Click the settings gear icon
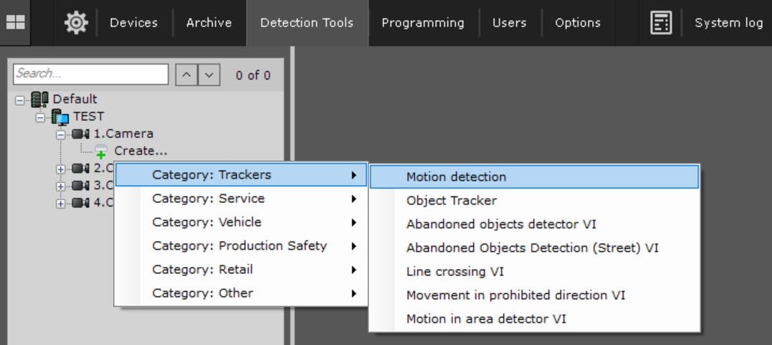Viewport: 772px width, 345px height. tap(75, 23)
